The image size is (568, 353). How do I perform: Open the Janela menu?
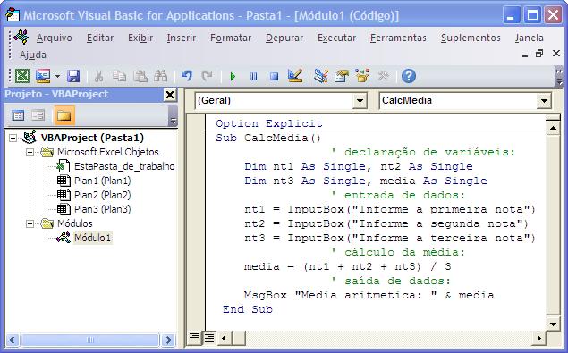click(x=529, y=38)
